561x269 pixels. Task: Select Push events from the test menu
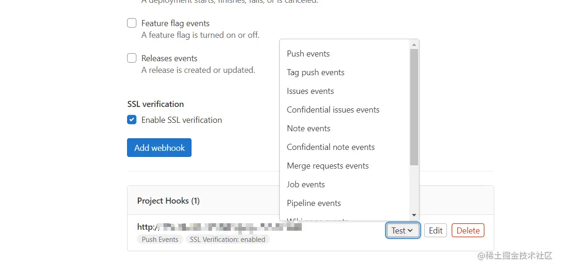click(345, 54)
